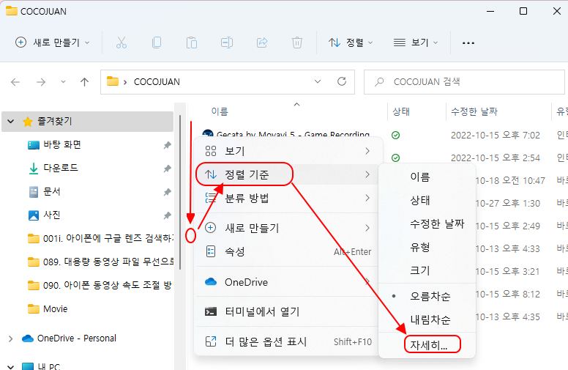Open address bar history dropdown
Viewport: 568px width, 370px height.
318,81
